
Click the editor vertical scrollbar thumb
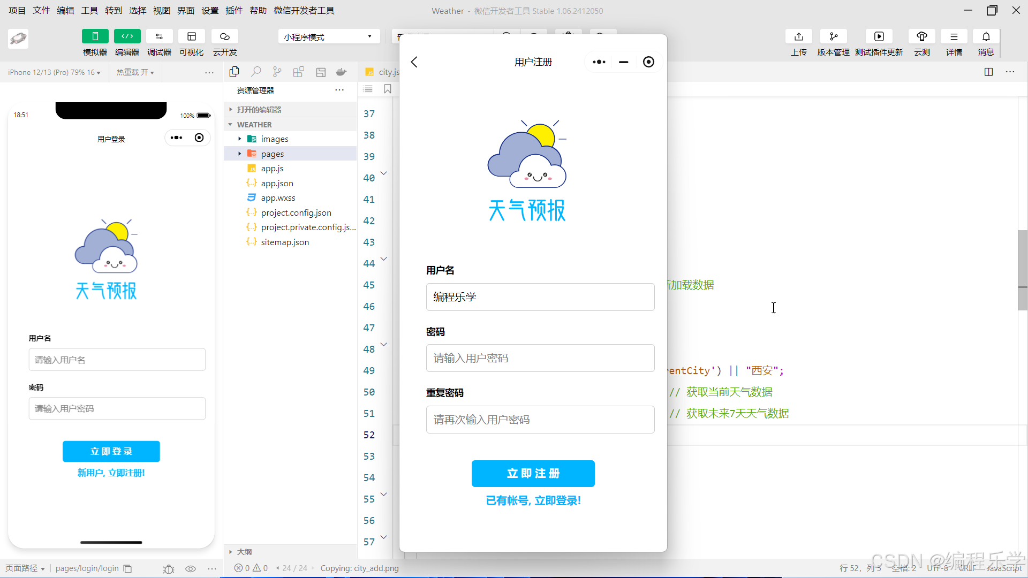pyautogui.click(x=1022, y=270)
